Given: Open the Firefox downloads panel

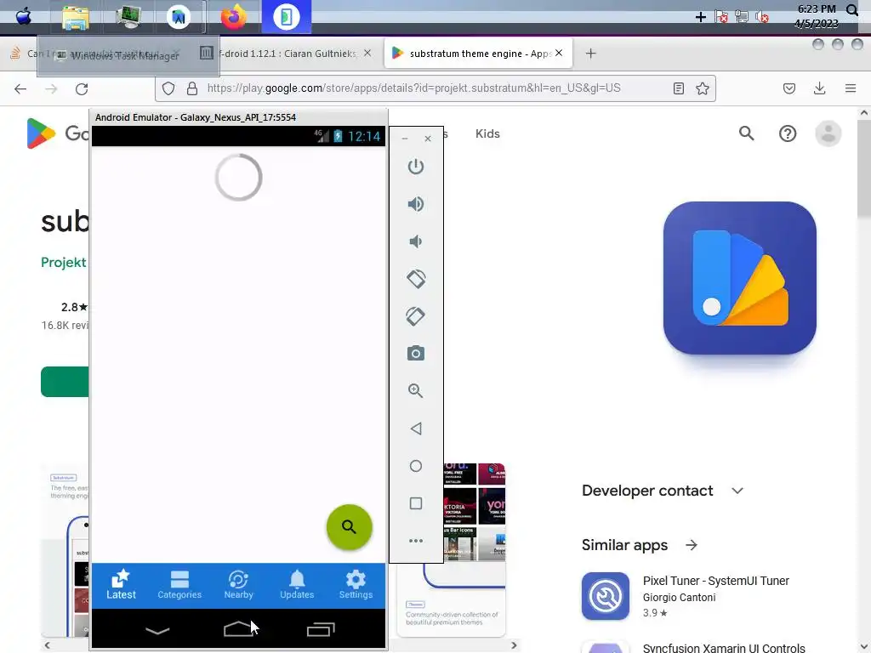Looking at the screenshot, I should pos(819,88).
